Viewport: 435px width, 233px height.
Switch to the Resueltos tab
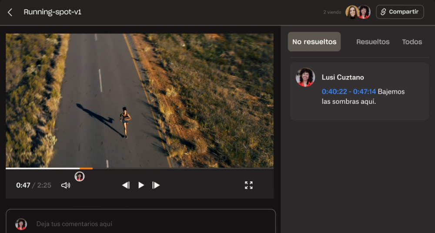pos(373,42)
